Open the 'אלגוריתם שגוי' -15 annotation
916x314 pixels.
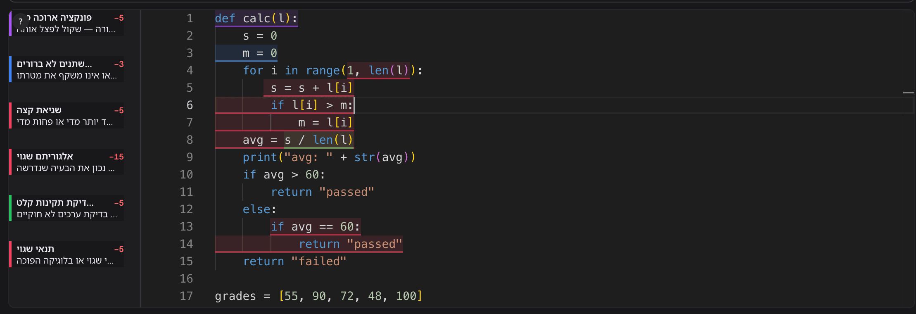tap(66, 162)
